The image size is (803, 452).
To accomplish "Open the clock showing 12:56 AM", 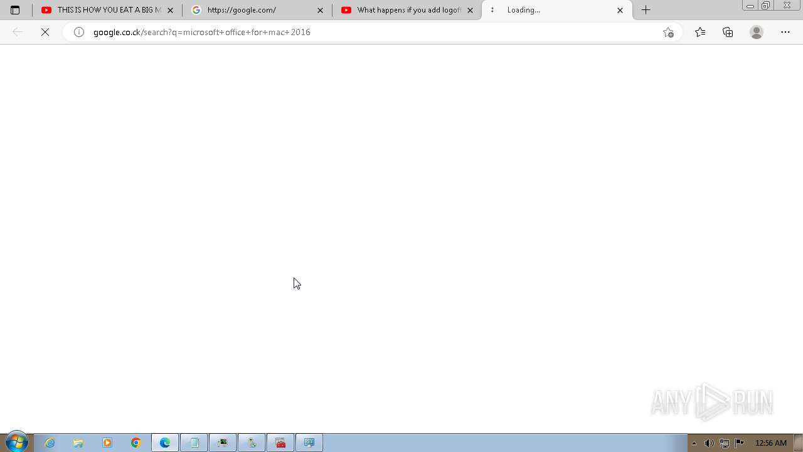I will click(771, 443).
